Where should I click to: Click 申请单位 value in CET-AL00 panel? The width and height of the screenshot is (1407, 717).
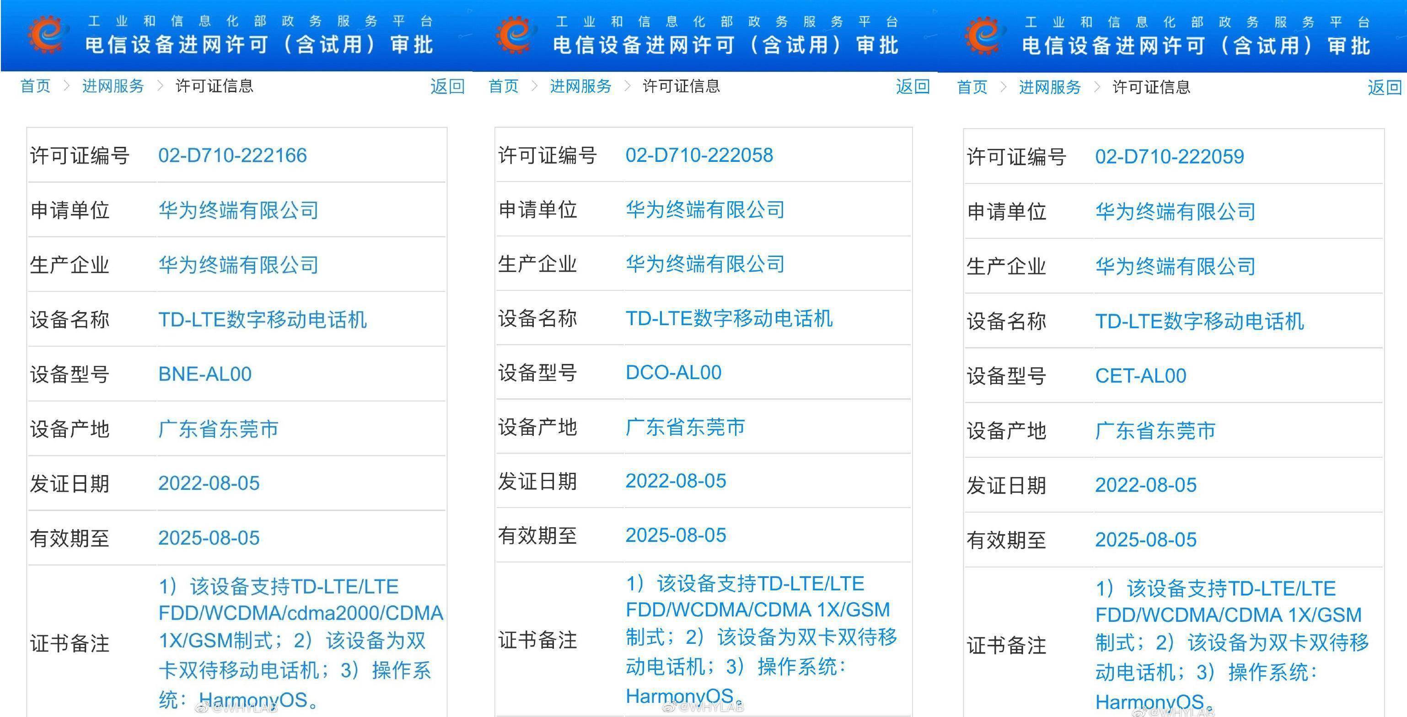point(1176,212)
